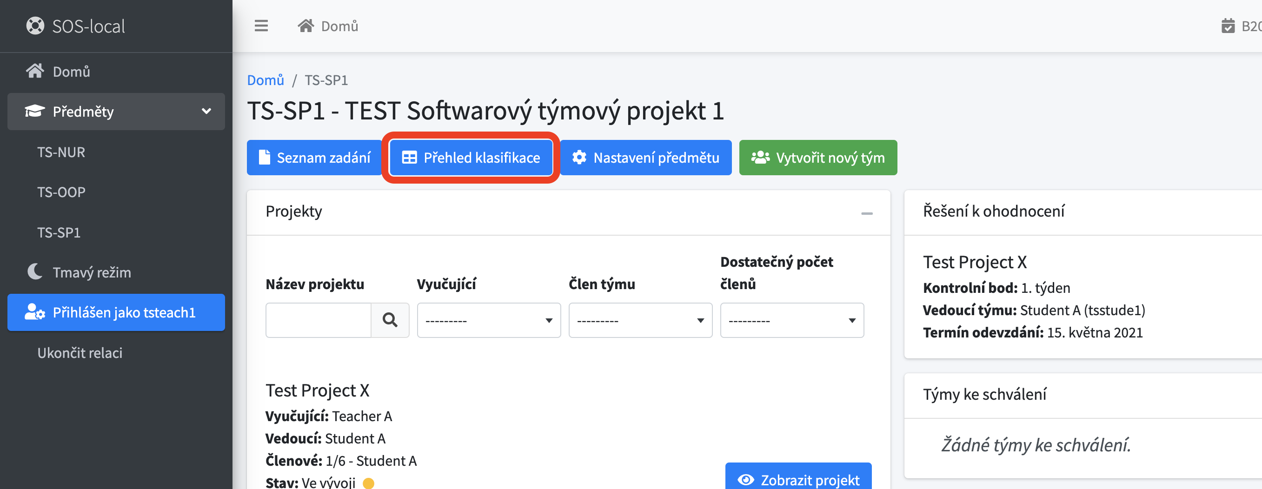Click the house icon beside sidebar Domů
The width and height of the screenshot is (1262, 489).
click(x=35, y=72)
